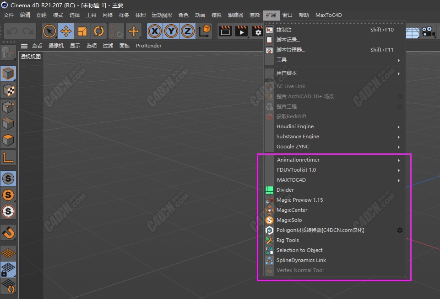Expand the FDUVToolkit 1.0 submenu
440x299 pixels.
pos(335,170)
